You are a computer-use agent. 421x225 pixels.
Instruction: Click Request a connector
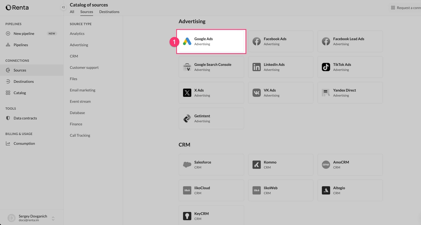pyautogui.click(x=405, y=7)
